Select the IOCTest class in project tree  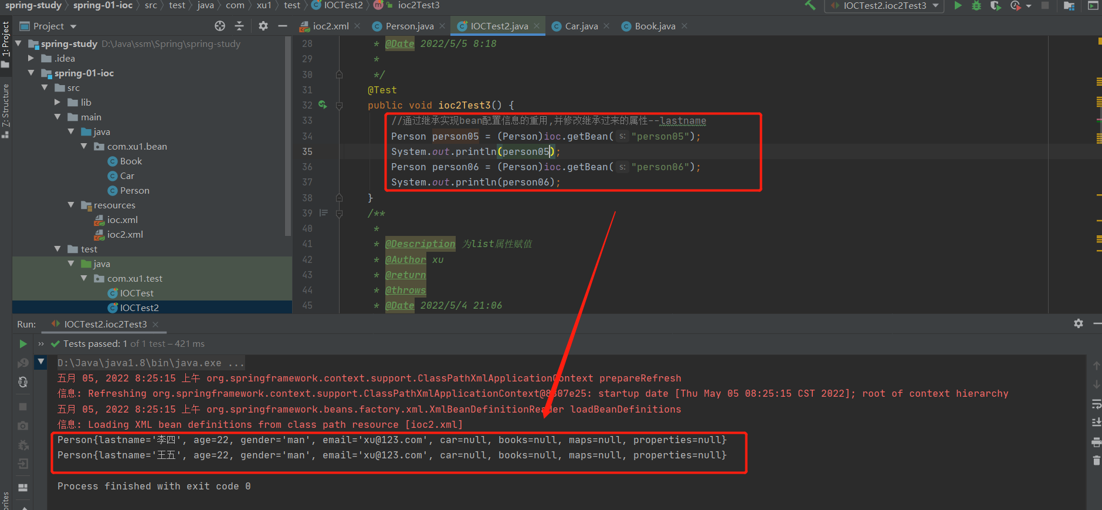[x=137, y=293]
